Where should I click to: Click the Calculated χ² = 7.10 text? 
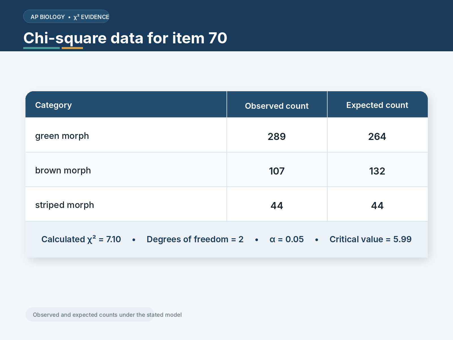point(81,239)
